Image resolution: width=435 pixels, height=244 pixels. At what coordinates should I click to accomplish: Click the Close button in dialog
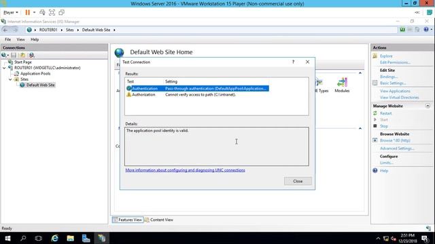point(298,181)
